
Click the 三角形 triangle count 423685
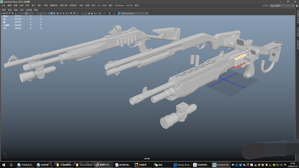pyautogui.click(x=18, y=25)
